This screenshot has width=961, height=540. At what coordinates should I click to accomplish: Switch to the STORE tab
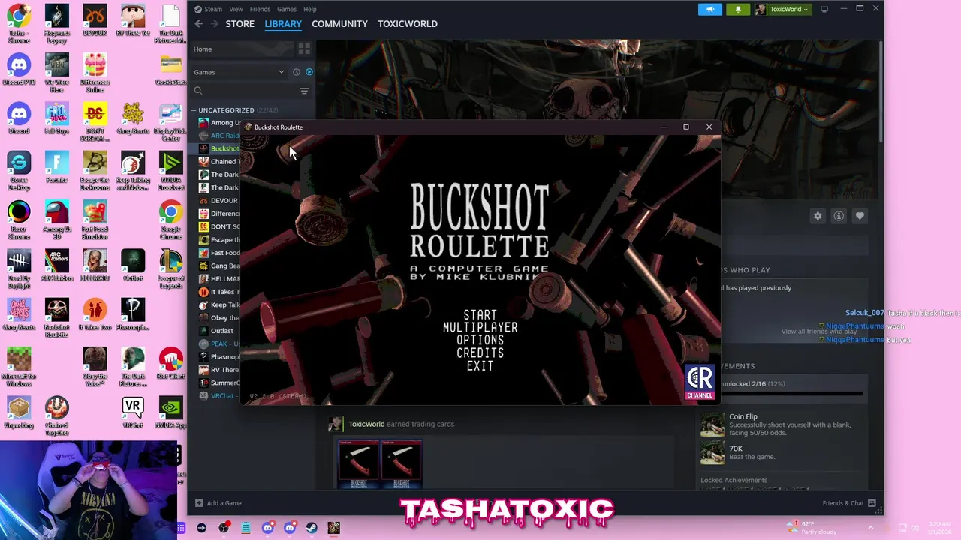coord(240,24)
